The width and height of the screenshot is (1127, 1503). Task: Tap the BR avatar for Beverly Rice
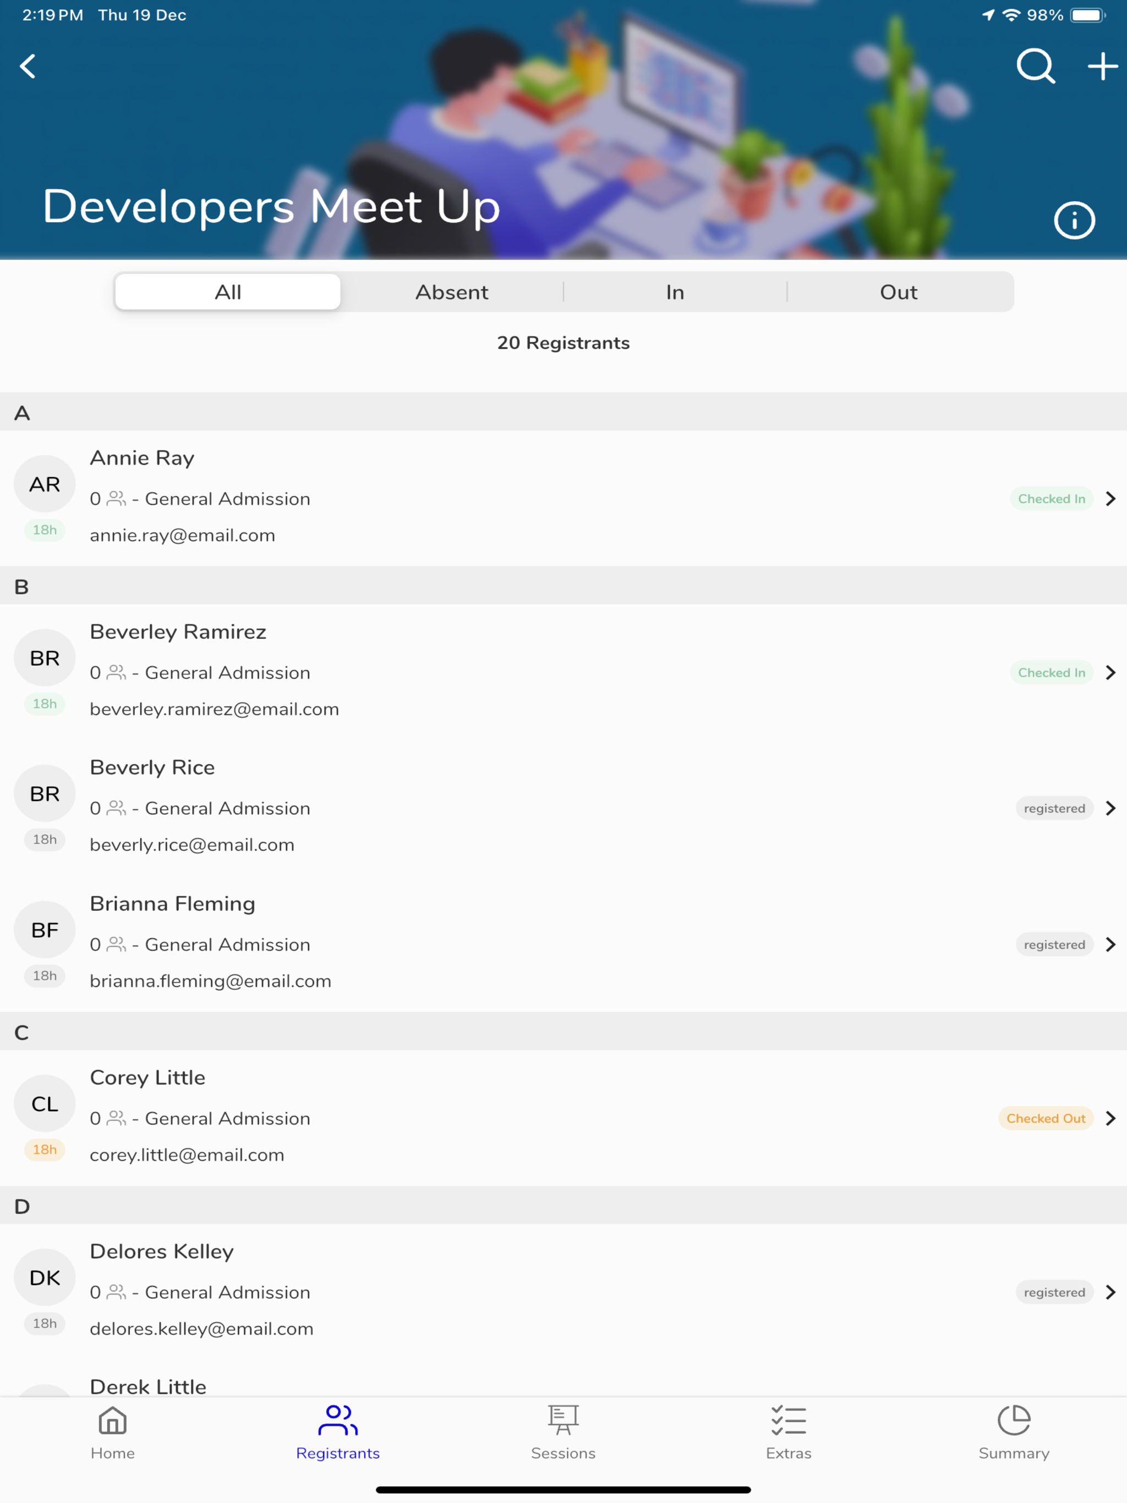point(45,794)
